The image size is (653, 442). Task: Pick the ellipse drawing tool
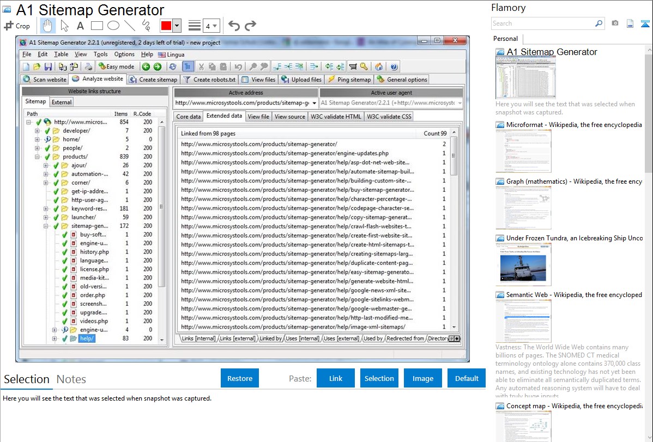pyautogui.click(x=113, y=26)
